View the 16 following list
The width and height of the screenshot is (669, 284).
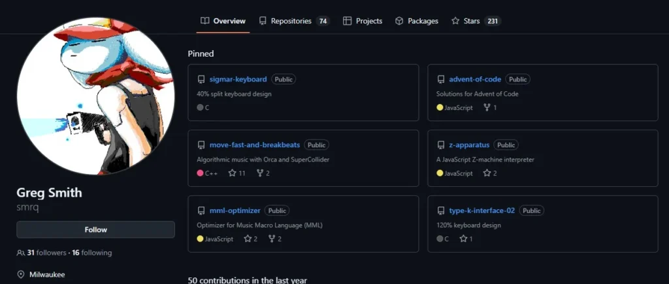(91, 253)
